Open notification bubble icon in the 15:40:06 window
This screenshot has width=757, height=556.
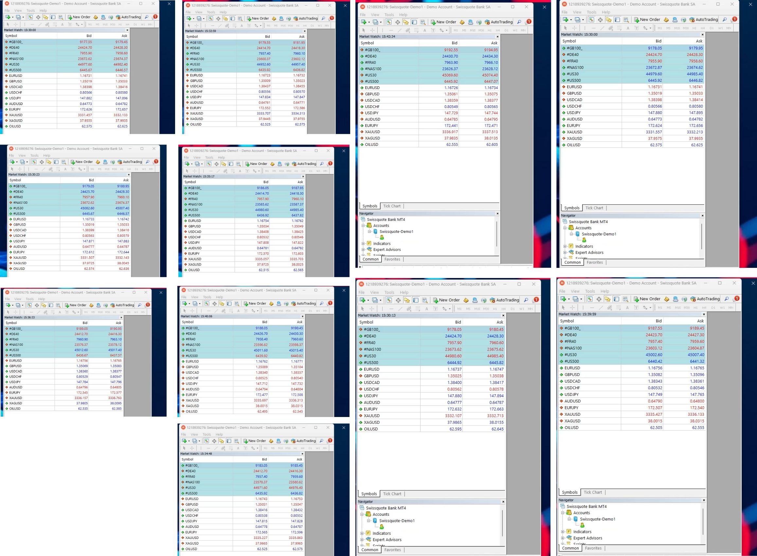[330, 303]
